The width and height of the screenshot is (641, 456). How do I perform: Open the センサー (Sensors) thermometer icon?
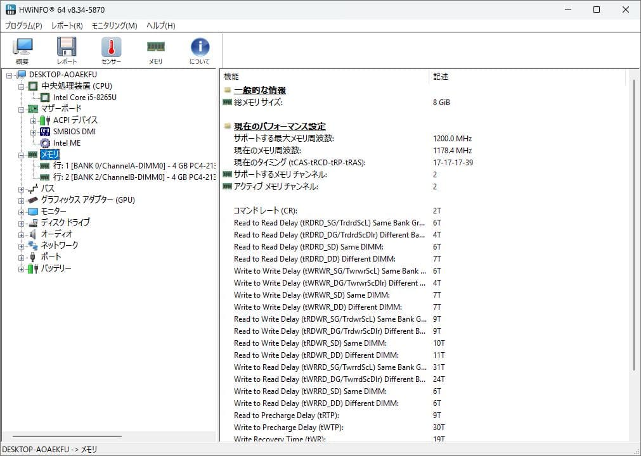coord(110,49)
